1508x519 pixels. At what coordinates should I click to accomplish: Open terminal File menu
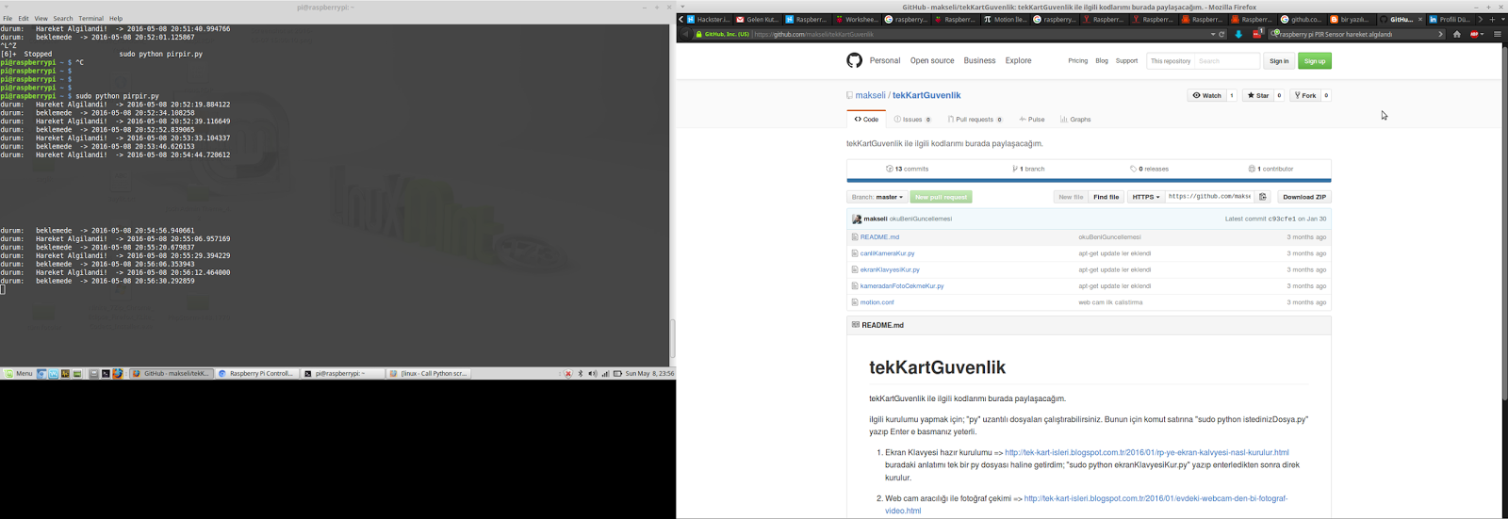click(8, 19)
